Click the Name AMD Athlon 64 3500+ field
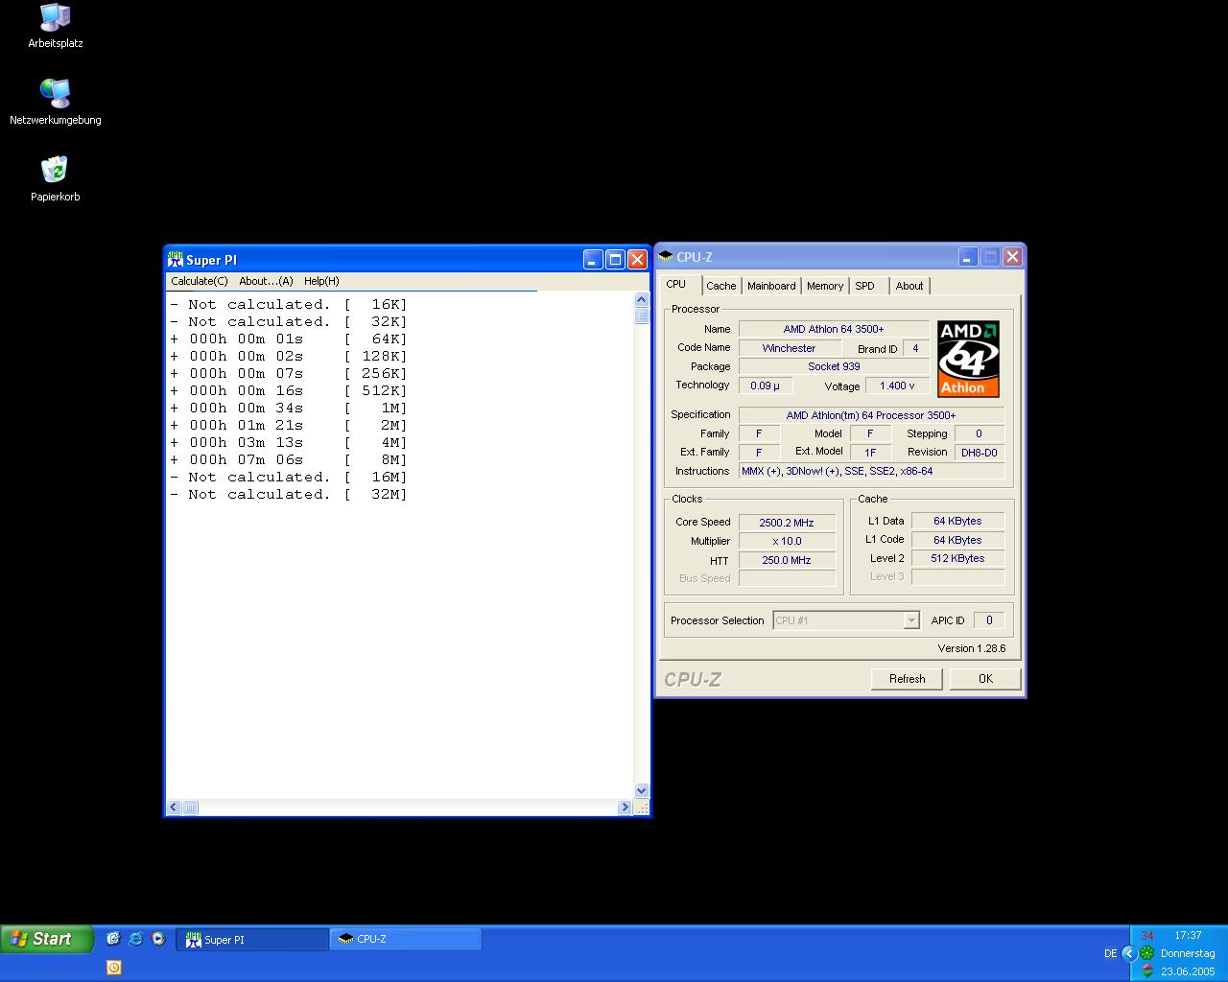Screen dimensions: 1228x982 (x=834, y=329)
